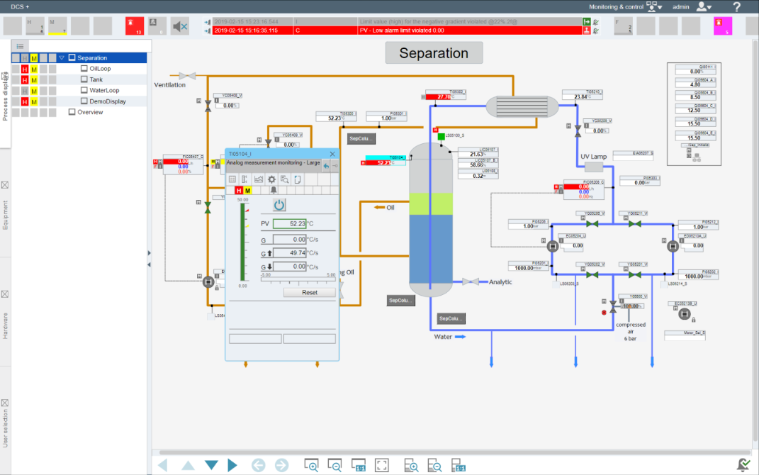
Task: Click the SepColu... button below the column
Action: coord(451,318)
